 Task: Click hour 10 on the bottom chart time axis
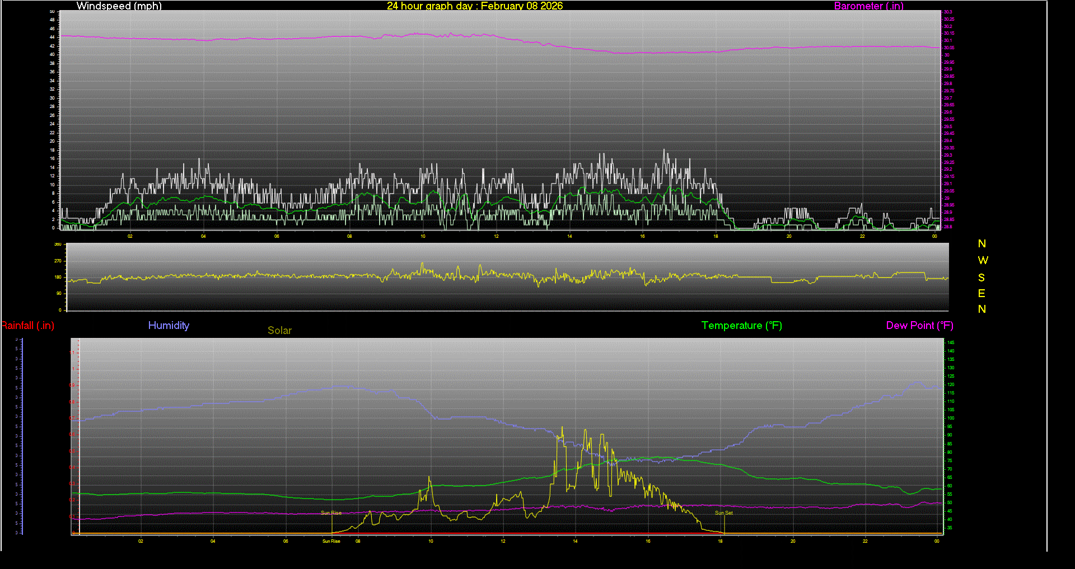coord(431,541)
